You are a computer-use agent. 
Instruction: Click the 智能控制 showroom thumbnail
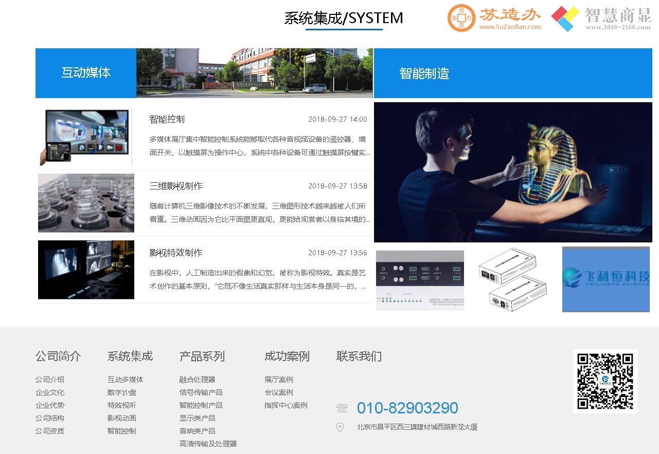85,136
